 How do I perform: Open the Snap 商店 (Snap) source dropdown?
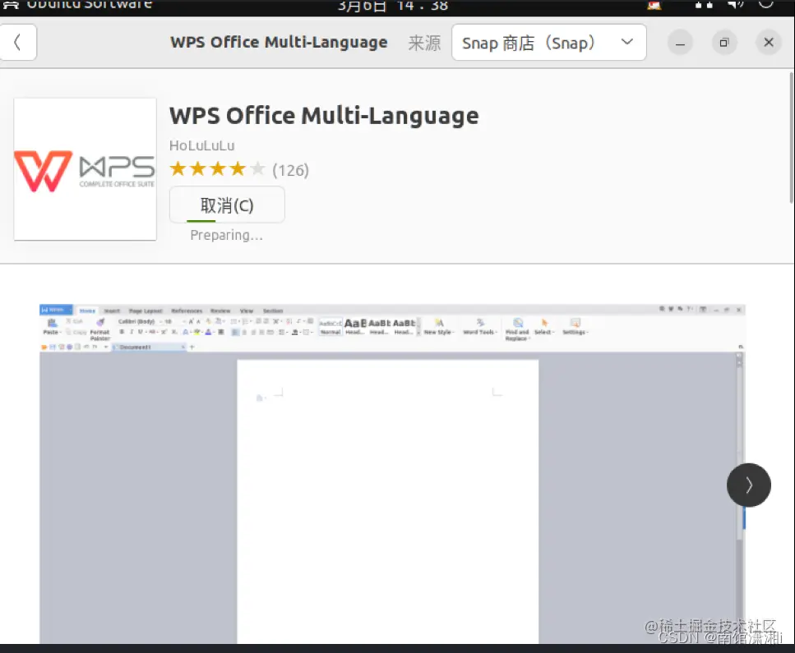click(548, 43)
